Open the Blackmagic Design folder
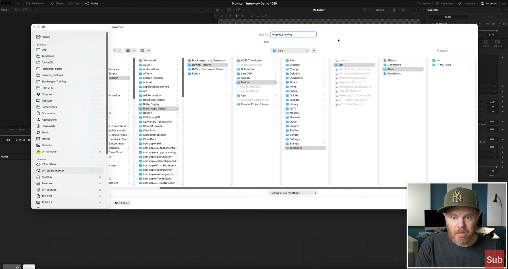 (158, 109)
